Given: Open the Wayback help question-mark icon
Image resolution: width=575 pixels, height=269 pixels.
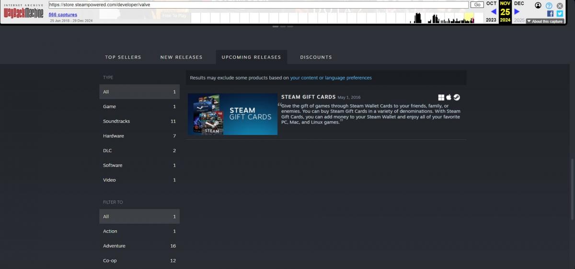Looking at the screenshot, I should pos(550,6).
